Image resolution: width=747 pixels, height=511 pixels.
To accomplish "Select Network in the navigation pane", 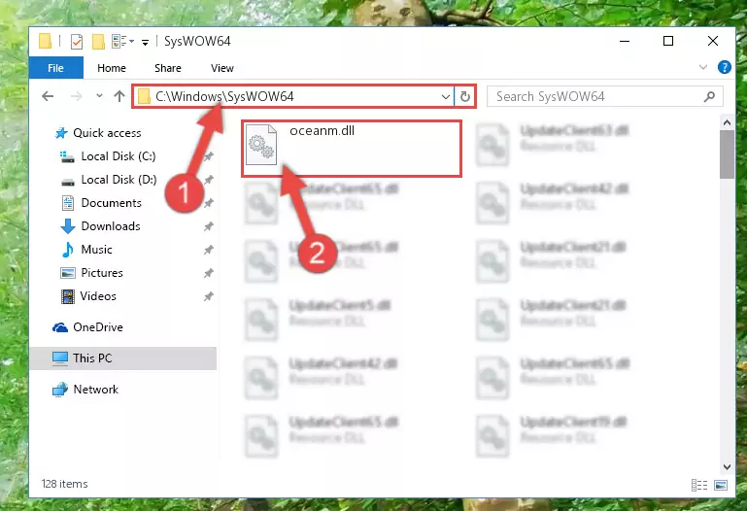I will click(95, 390).
